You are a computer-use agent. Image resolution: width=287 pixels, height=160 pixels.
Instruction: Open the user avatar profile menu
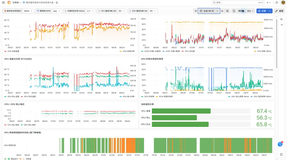[283, 3]
